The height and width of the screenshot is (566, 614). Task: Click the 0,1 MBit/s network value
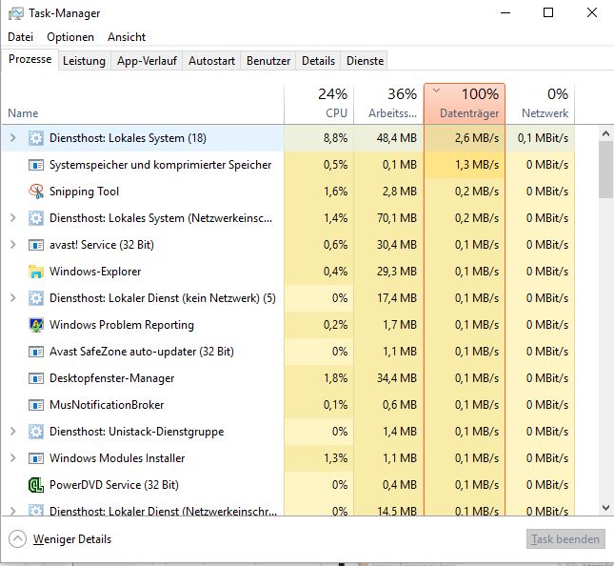coord(543,138)
